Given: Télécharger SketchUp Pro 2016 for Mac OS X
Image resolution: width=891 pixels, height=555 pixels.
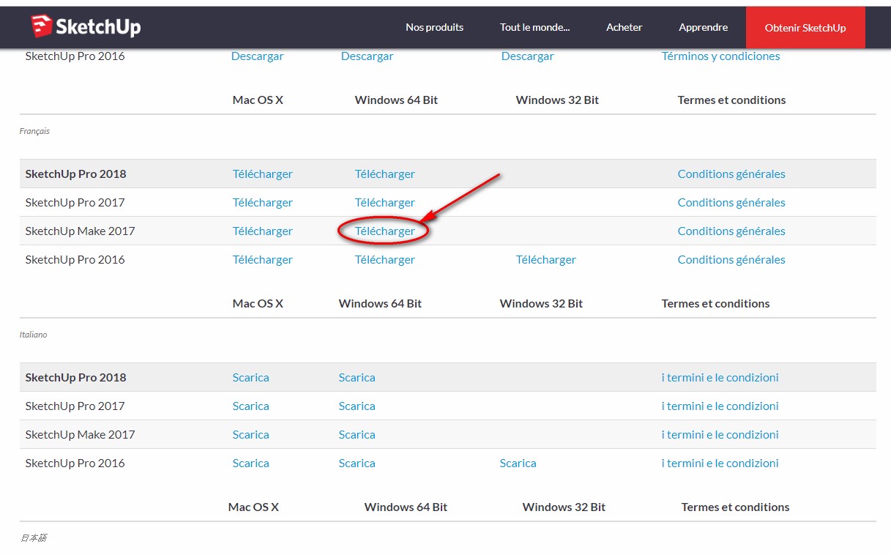Looking at the screenshot, I should click(263, 260).
